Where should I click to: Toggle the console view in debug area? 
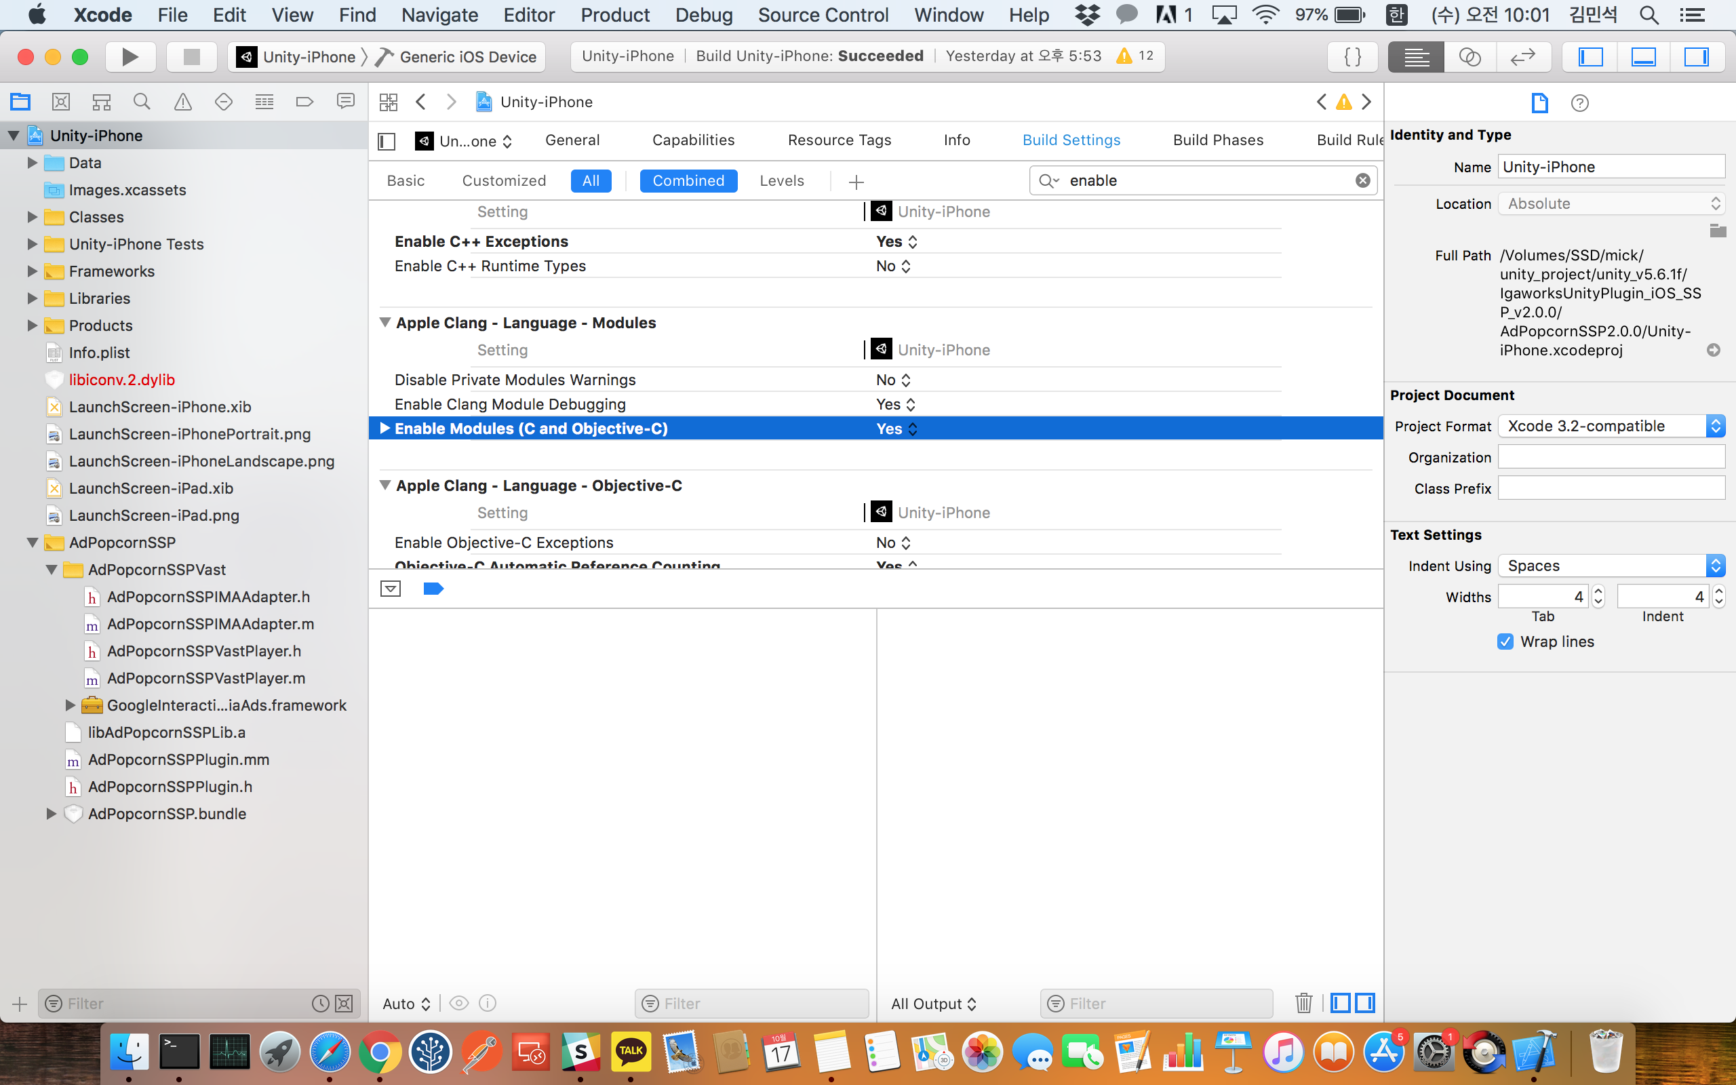(x=1365, y=1002)
